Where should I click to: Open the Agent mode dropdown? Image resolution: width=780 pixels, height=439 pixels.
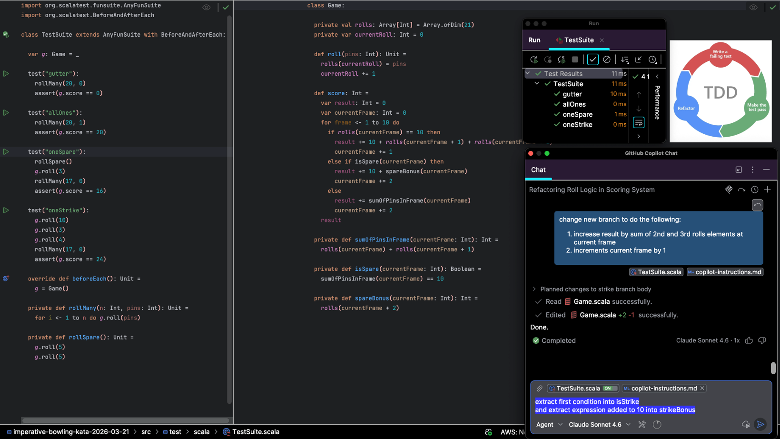click(549, 424)
